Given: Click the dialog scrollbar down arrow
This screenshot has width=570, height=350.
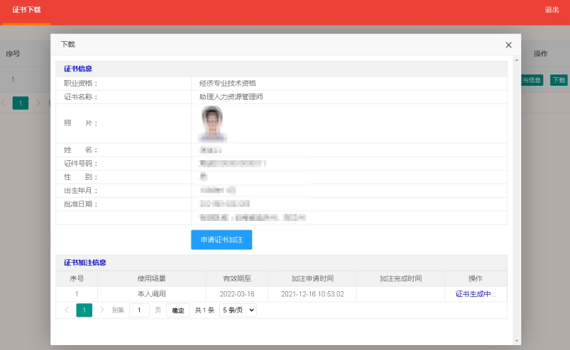Looking at the screenshot, I should coord(516,340).
